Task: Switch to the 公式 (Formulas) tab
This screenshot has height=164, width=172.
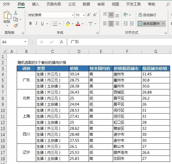Action: pos(72,4)
